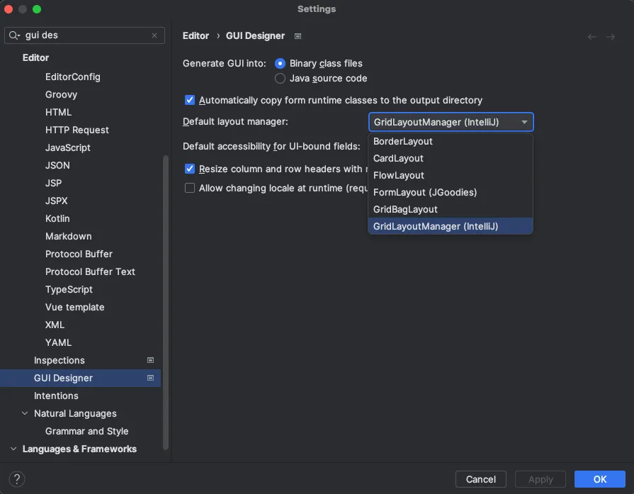The height and width of the screenshot is (494, 634).
Task: Click the project icon on the GUI Designer row
Action: tap(150, 378)
